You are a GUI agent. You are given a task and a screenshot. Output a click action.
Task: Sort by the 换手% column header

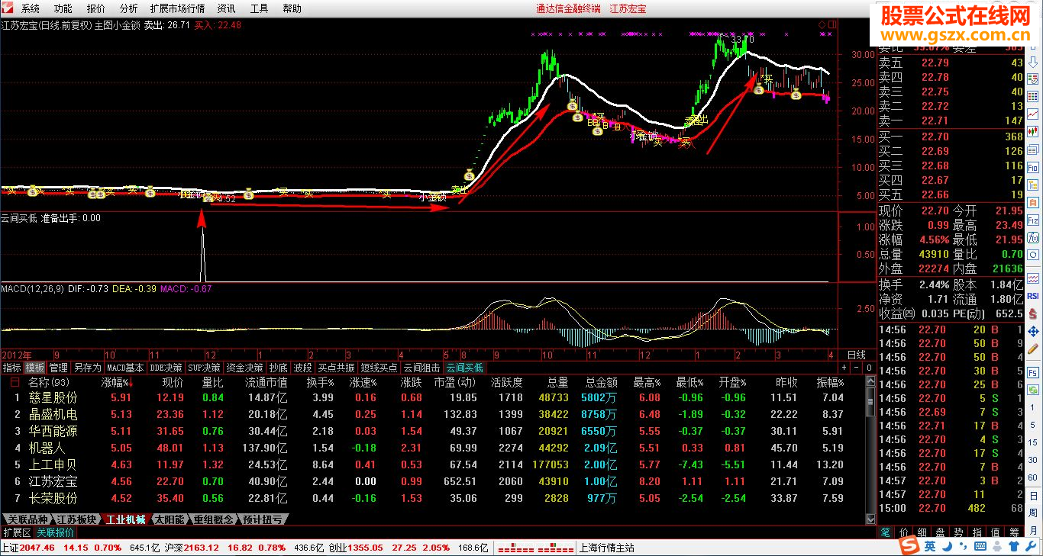[320, 382]
